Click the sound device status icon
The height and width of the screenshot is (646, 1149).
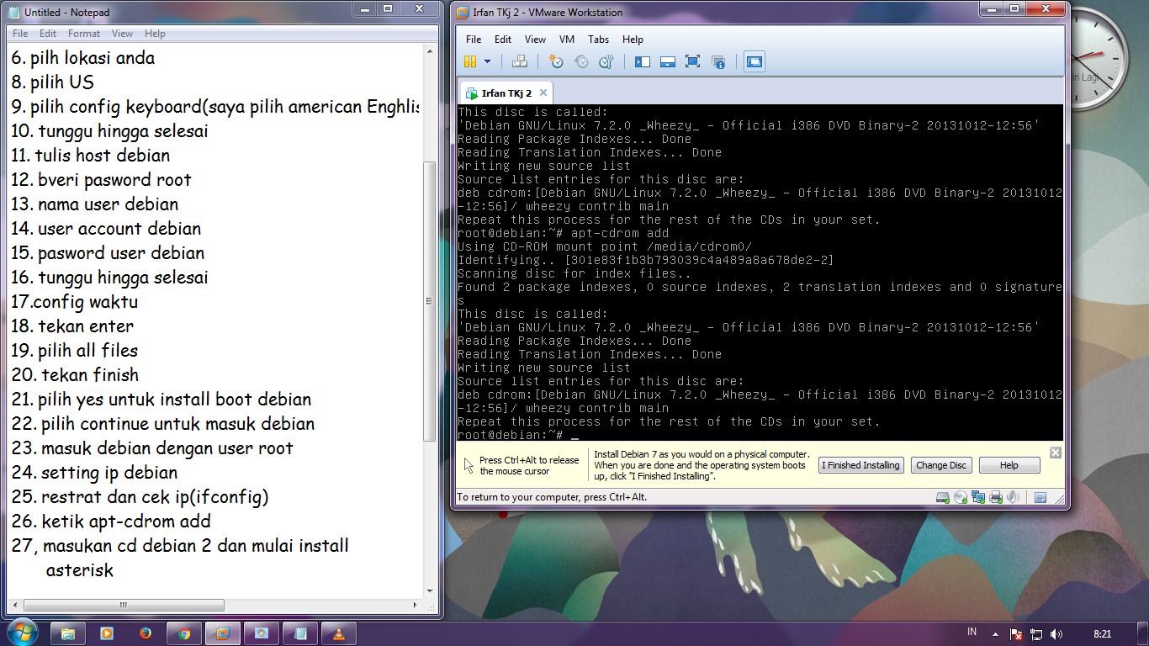1014,497
